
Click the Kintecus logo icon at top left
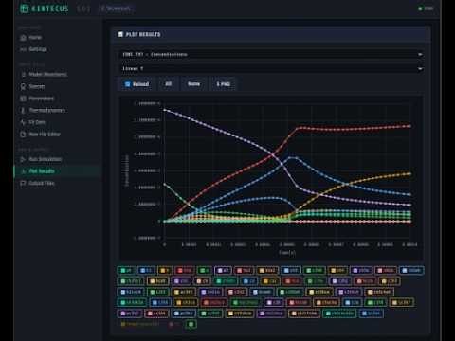25,9
